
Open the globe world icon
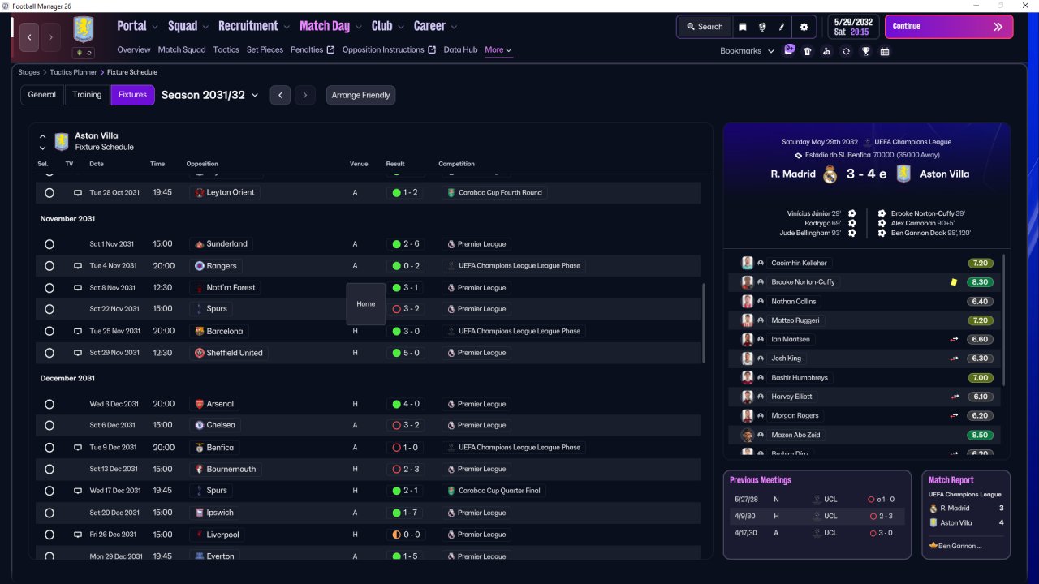(763, 27)
